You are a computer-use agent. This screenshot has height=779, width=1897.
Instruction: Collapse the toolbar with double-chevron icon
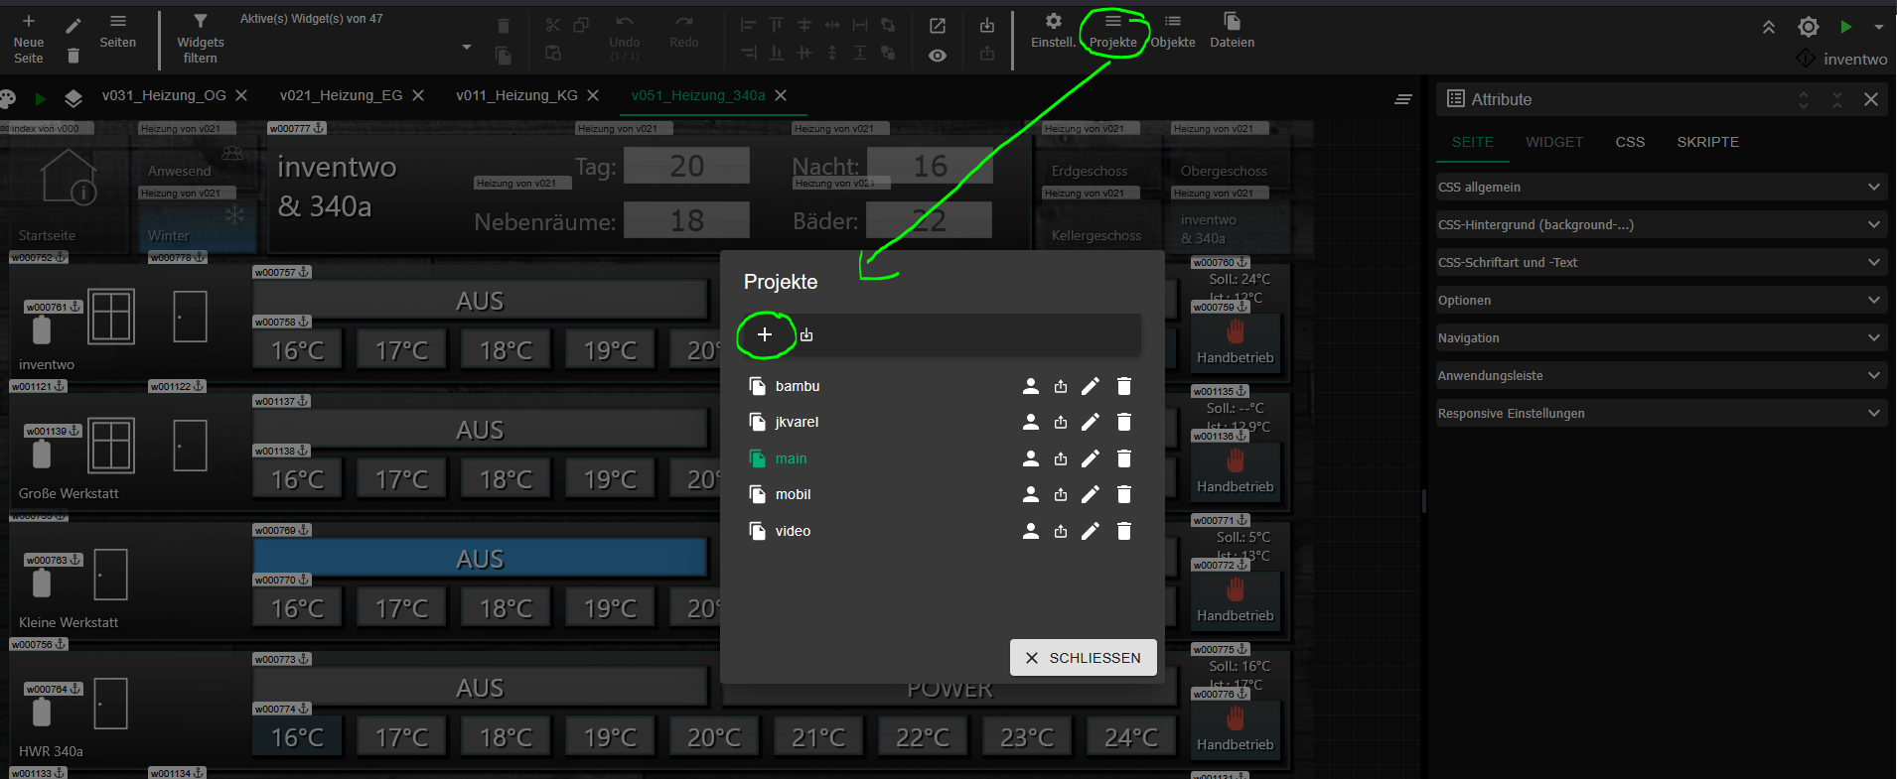click(x=1769, y=27)
